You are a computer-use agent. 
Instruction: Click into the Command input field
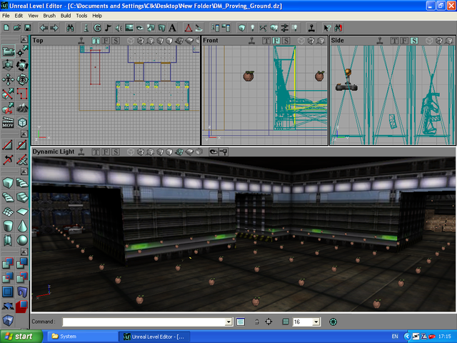(x=143, y=322)
